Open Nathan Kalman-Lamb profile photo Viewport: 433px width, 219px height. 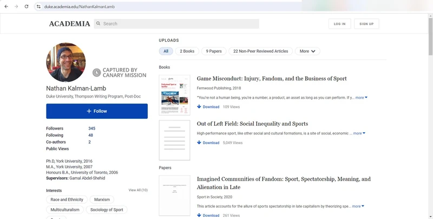click(65, 62)
